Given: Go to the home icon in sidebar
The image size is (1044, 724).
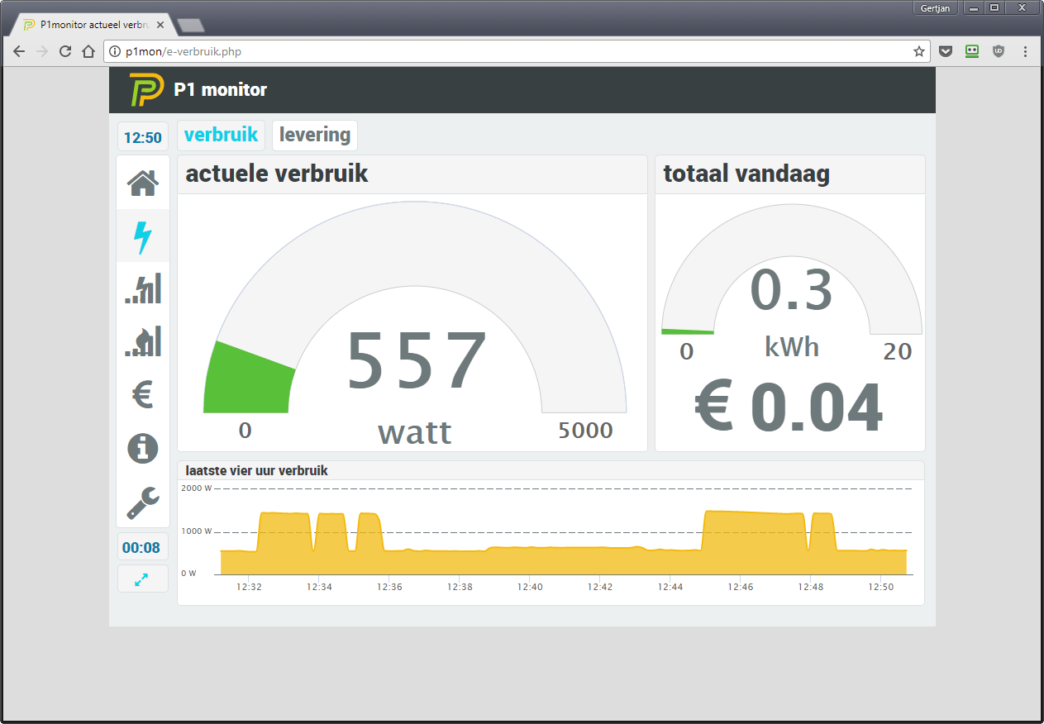Looking at the screenshot, I should tap(142, 183).
